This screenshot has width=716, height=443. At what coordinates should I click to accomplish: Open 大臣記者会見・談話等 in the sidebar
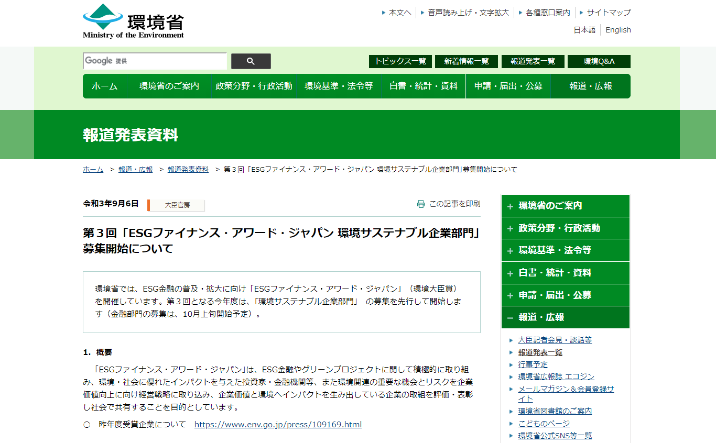555,340
